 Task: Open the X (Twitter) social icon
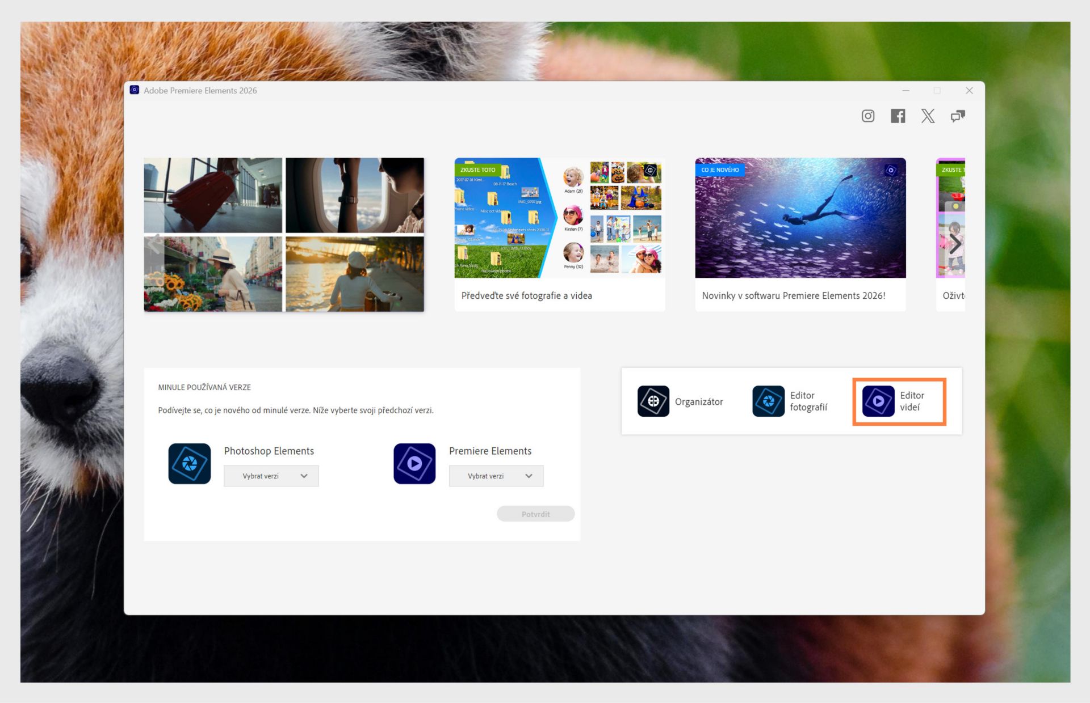(928, 116)
